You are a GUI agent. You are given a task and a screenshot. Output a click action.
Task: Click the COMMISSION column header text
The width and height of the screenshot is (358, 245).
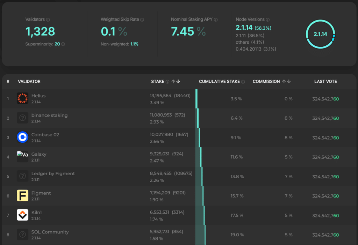pyautogui.click(x=266, y=82)
